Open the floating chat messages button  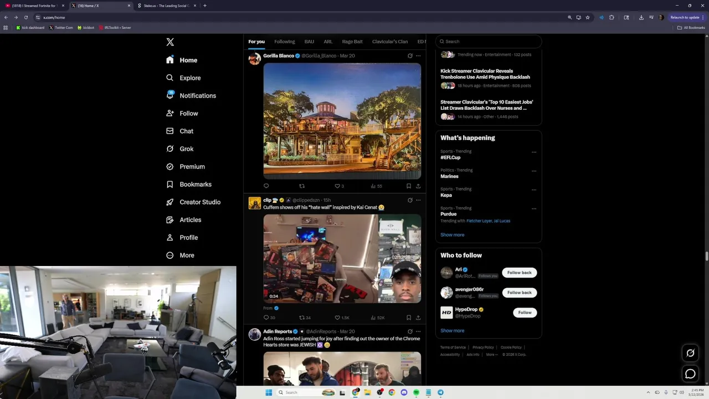click(690, 374)
